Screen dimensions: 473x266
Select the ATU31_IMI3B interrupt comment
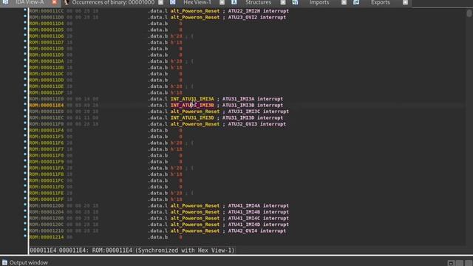pos(253,105)
